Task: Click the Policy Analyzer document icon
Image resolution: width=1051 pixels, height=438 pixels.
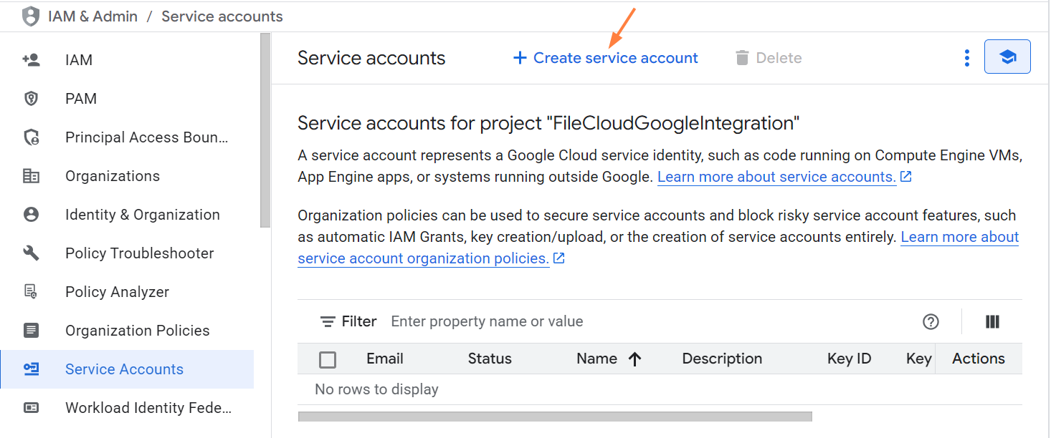Action: click(x=32, y=292)
